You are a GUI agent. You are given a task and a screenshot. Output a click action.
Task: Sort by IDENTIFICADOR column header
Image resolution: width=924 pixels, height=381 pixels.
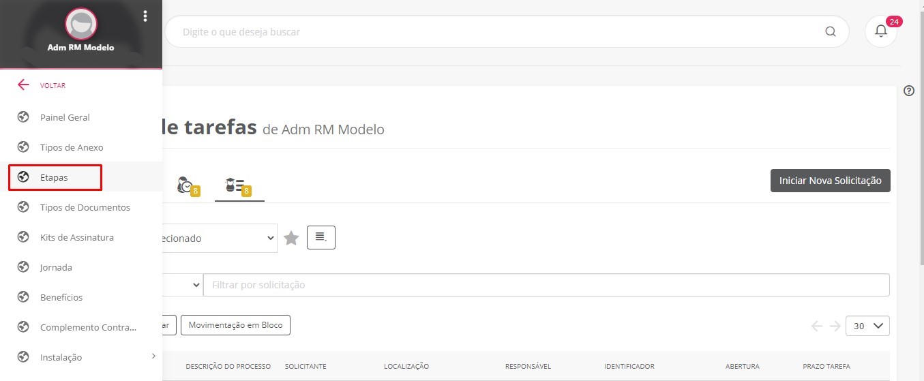(629, 367)
